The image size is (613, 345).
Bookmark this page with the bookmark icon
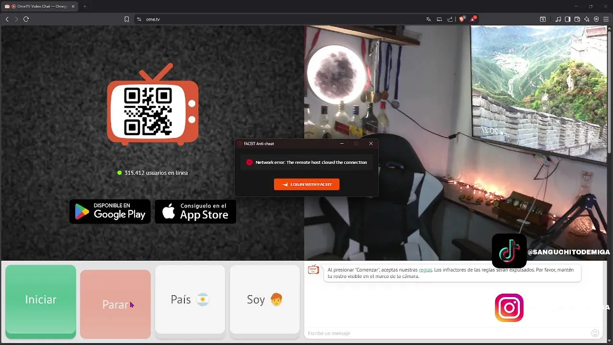coord(126,19)
